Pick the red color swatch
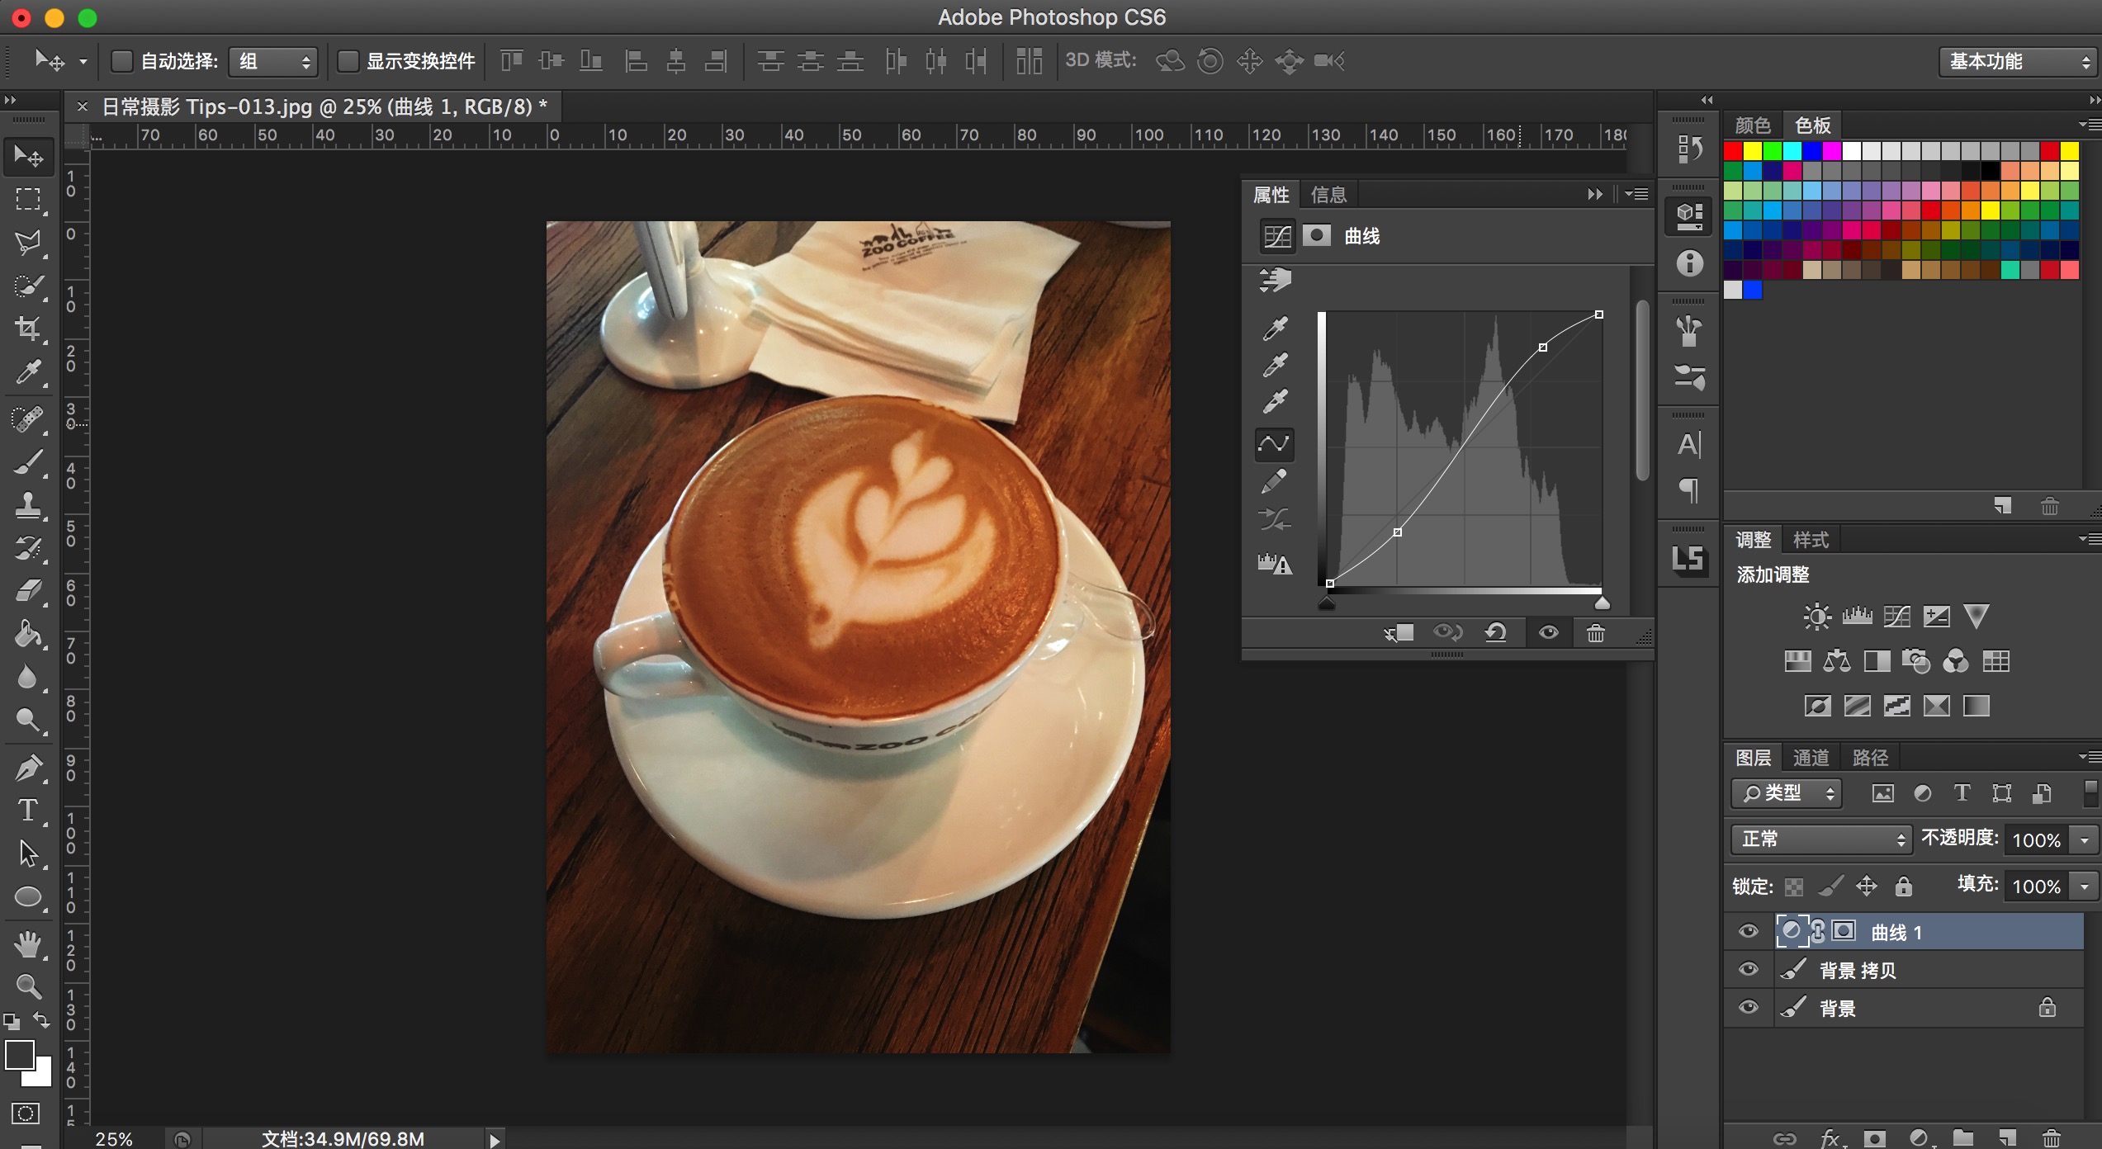The width and height of the screenshot is (2102, 1149). click(x=1733, y=151)
